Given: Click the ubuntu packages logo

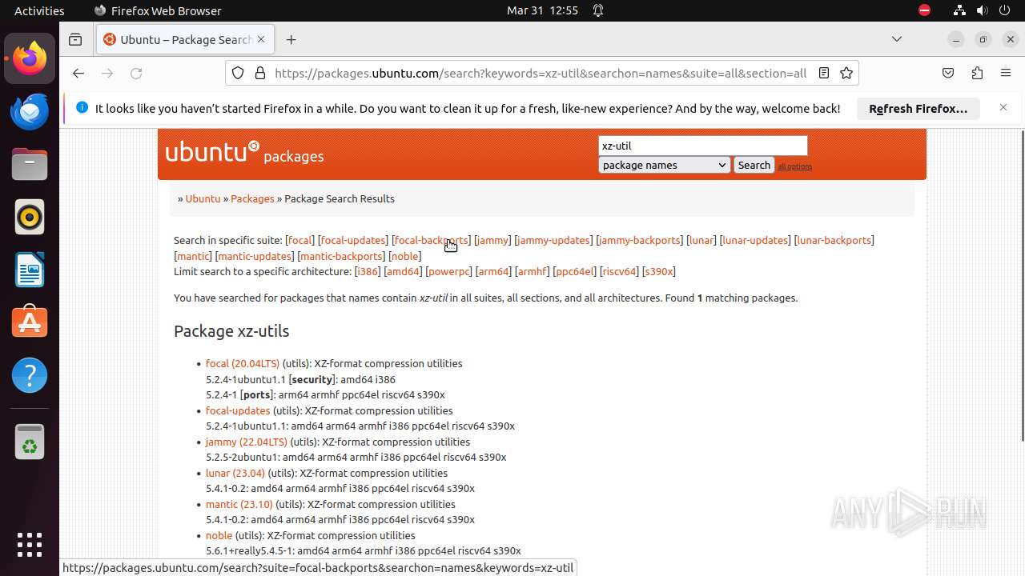Looking at the screenshot, I should [x=244, y=152].
